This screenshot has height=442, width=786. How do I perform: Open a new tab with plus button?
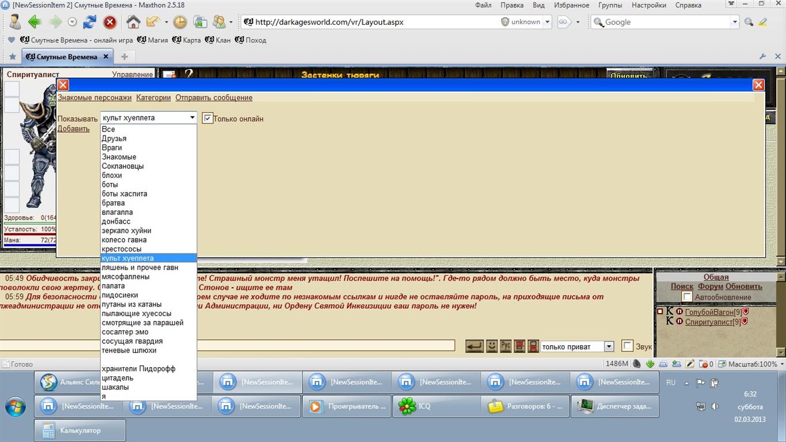click(x=124, y=56)
